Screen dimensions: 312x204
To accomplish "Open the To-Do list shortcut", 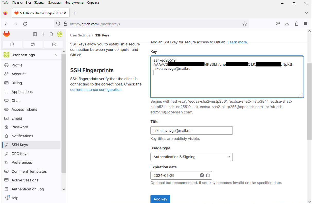I will coord(54,44).
